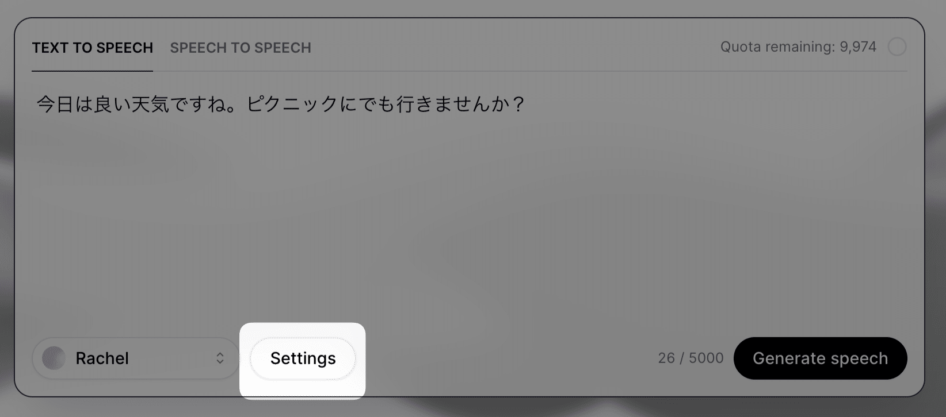
Task: Click the Quota remaining label
Action: [x=777, y=47]
